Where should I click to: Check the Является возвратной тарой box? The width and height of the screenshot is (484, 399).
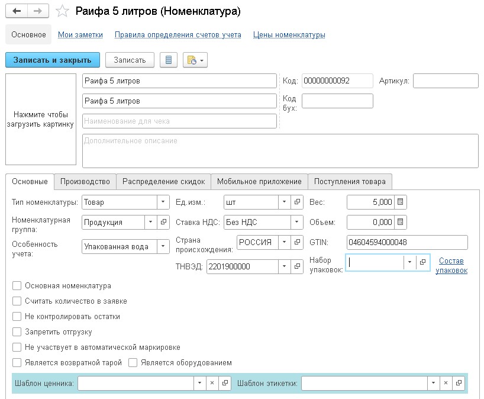coord(17,363)
